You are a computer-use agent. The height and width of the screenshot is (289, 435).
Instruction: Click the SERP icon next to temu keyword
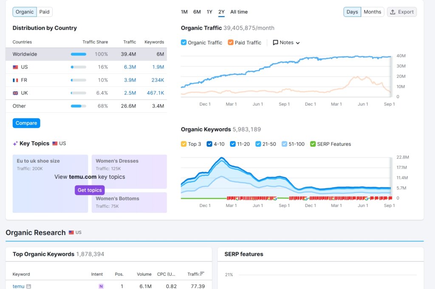tap(28, 286)
